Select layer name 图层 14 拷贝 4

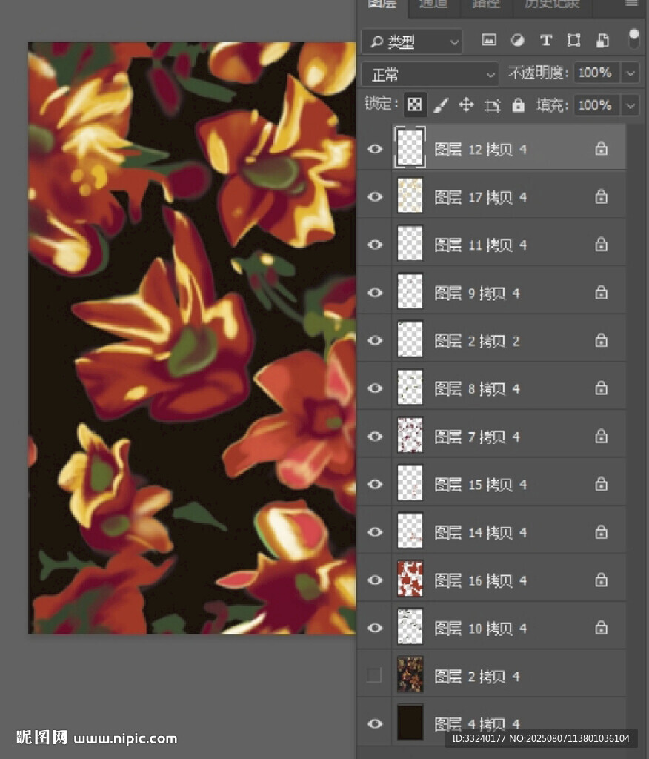480,532
